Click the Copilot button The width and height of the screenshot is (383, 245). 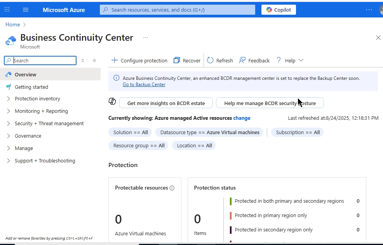point(279,10)
